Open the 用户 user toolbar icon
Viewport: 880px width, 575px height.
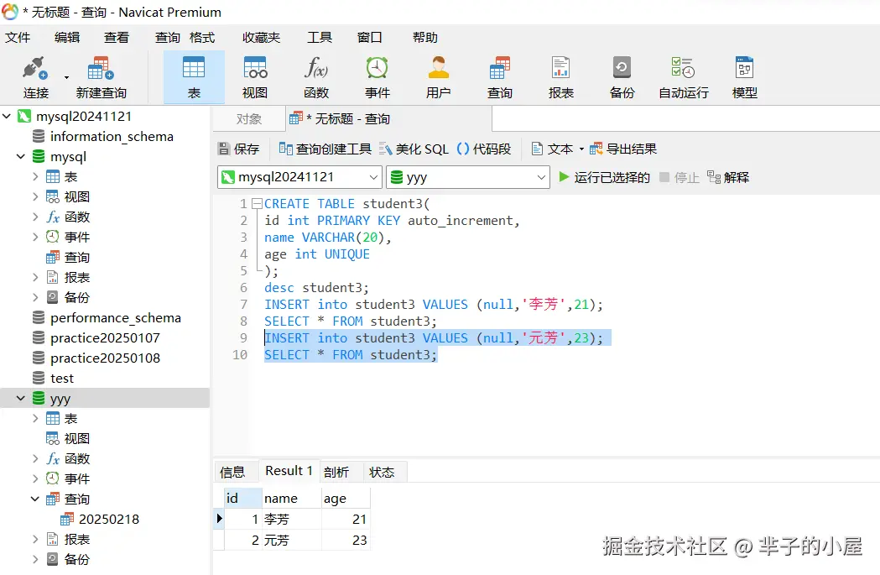(438, 77)
